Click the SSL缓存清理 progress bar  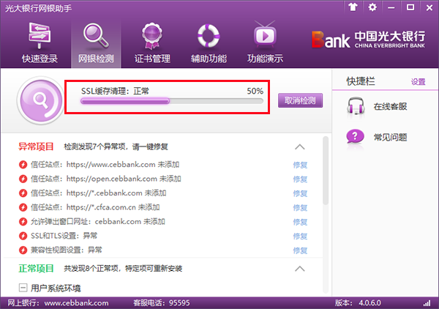[172, 101]
